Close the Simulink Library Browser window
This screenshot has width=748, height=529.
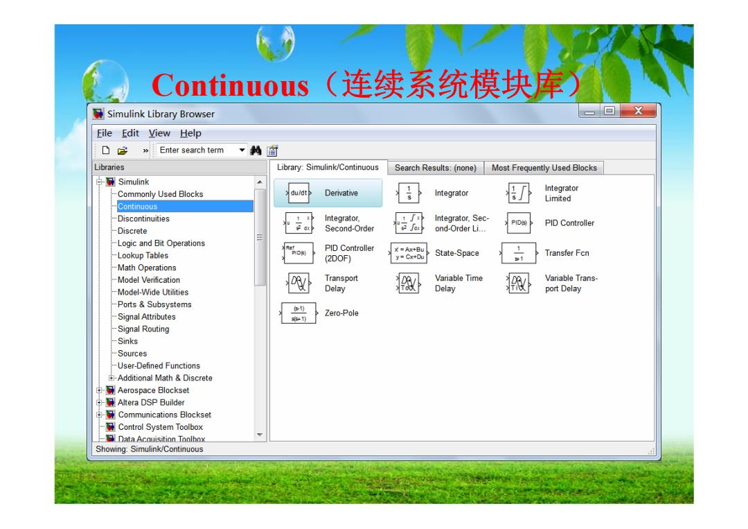tap(639, 111)
